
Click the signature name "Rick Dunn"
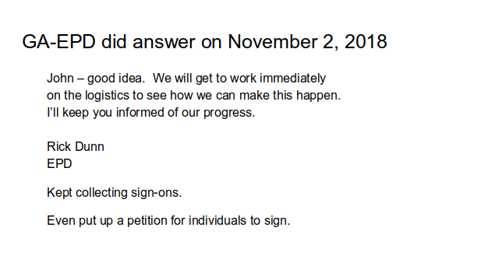pyautogui.click(x=76, y=147)
